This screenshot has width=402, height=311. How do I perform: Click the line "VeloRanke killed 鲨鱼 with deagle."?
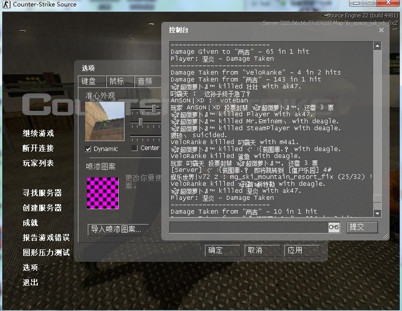[x=236, y=156]
